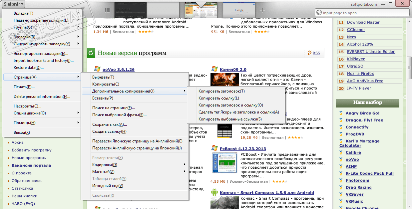Open Печать menu entry

tap(42, 87)
